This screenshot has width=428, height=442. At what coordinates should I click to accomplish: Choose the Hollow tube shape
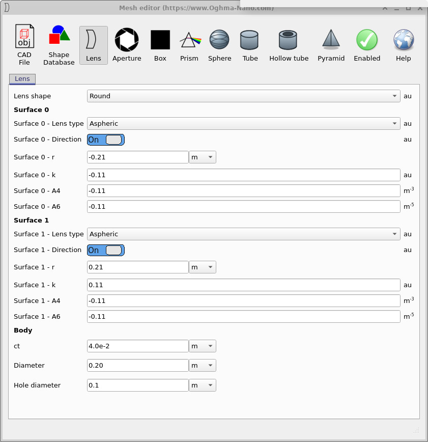(289, 43)
